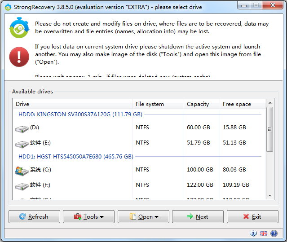Click the red exclamation warning icon
Viewport: 287px width, 242px height.
(19, 56)
